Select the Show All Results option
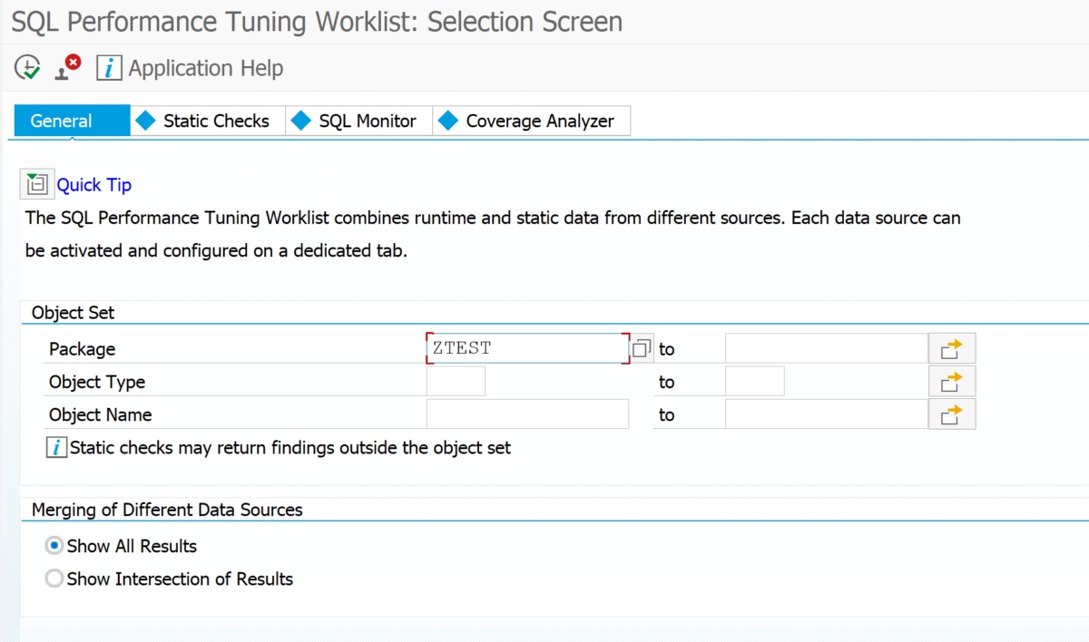1089x642 pixels. click(x=54, y=545)
